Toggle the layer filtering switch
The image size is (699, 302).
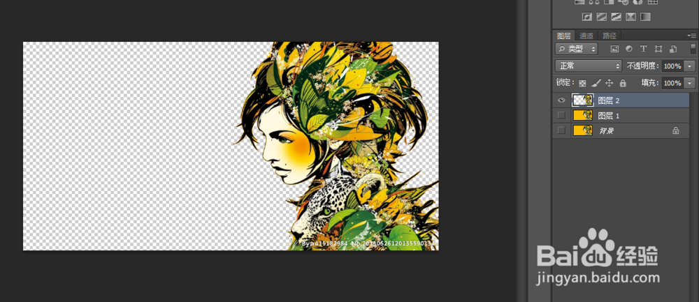693,49
